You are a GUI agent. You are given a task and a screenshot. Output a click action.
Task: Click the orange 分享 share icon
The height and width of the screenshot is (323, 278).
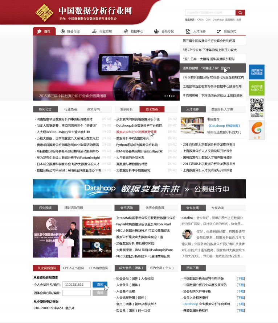pyautogui.click(x=257, y=130)
